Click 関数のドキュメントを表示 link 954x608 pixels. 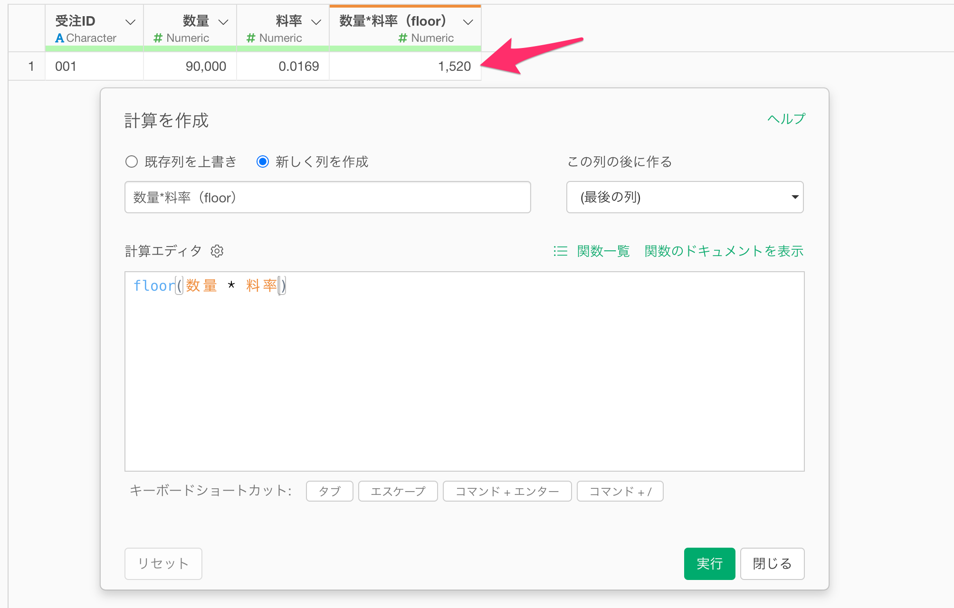click(724, 251)
